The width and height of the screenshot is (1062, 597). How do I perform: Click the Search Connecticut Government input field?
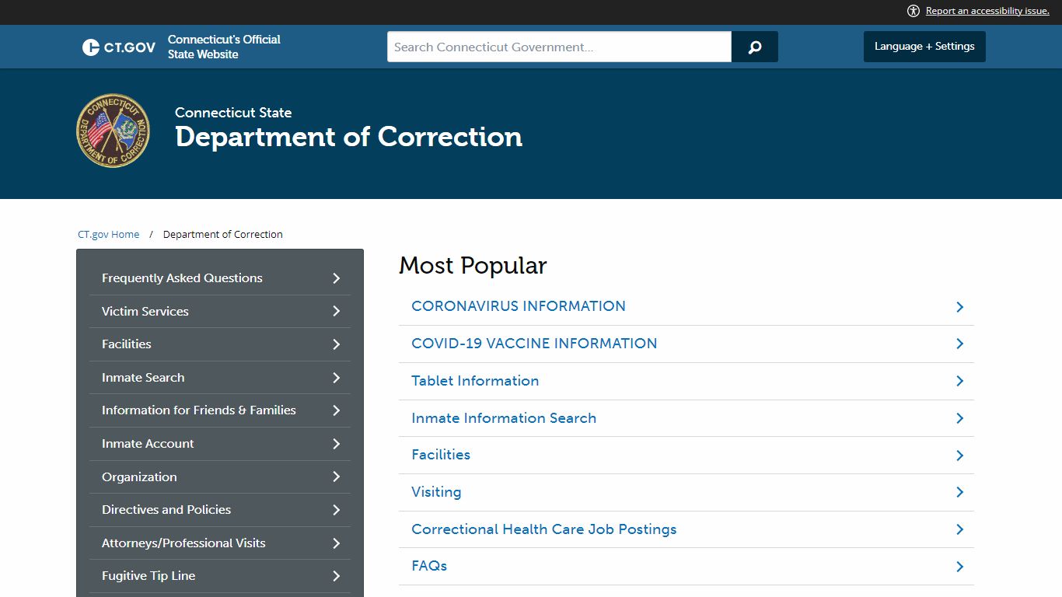[558, 47]
